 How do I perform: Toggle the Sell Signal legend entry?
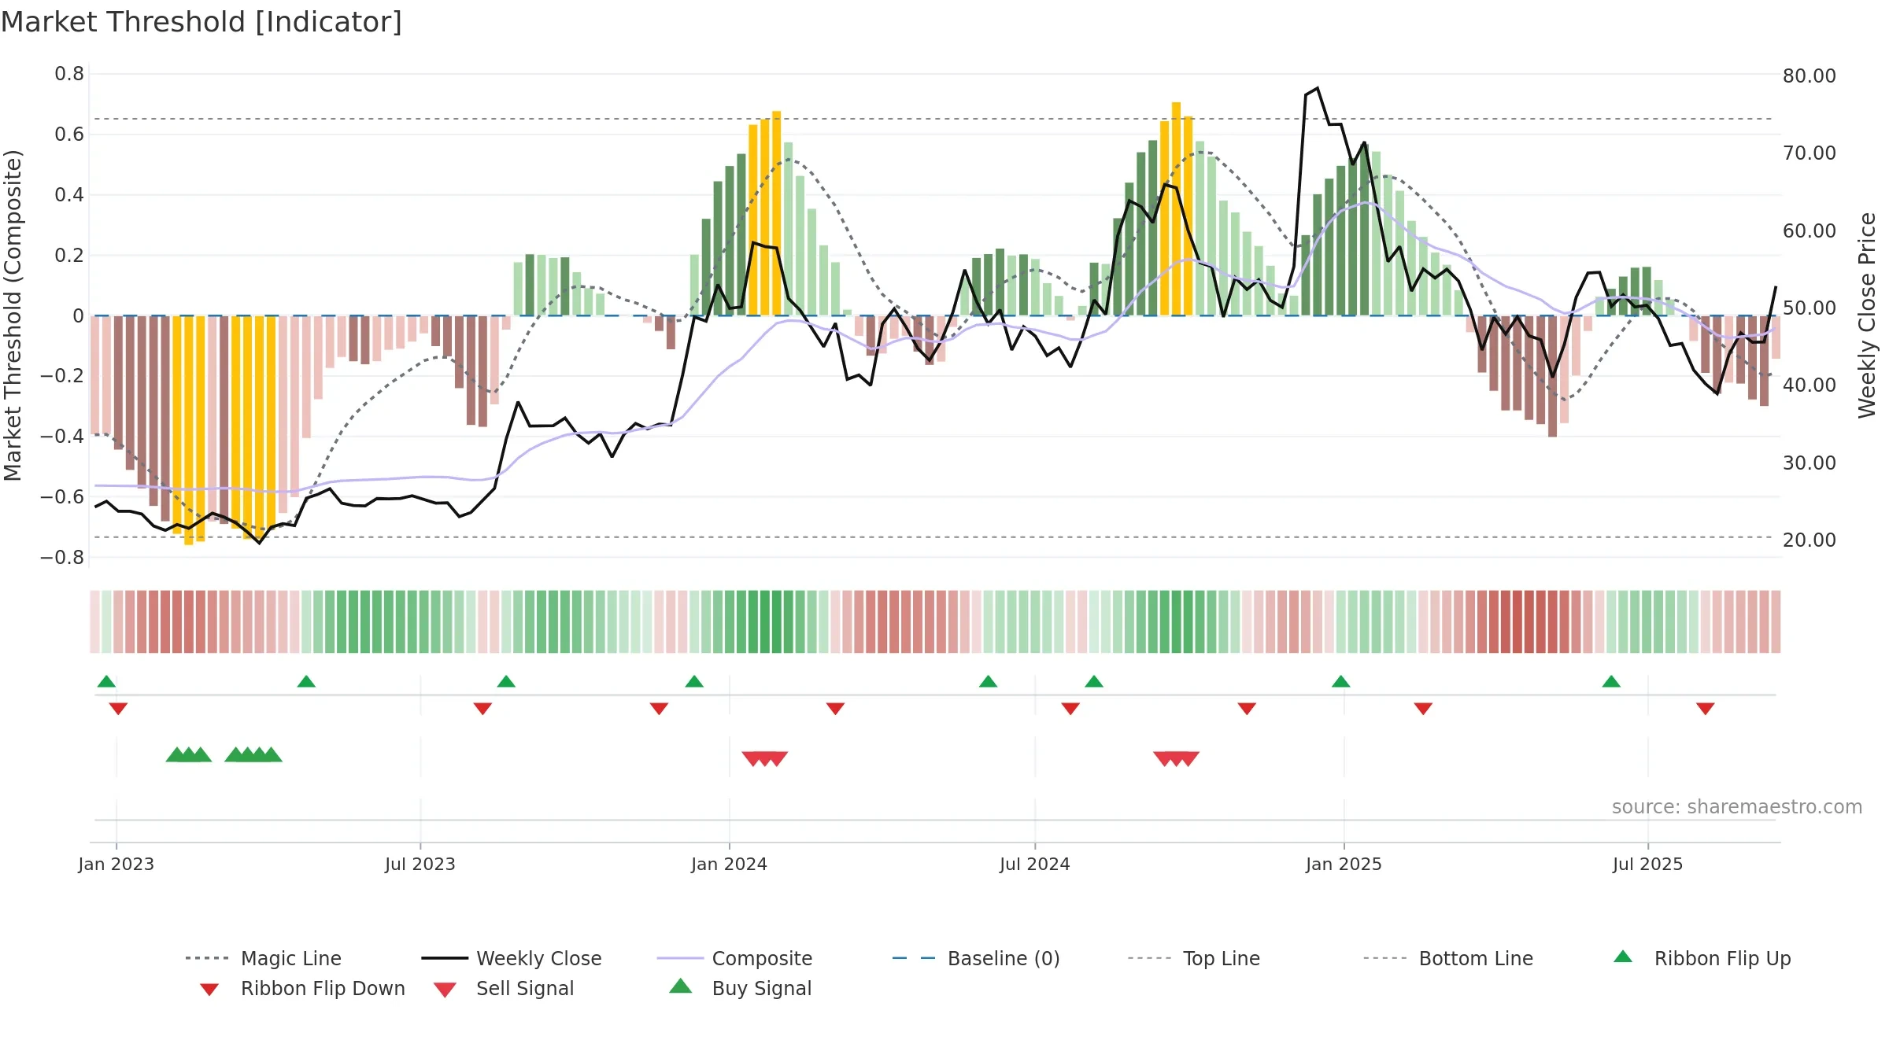point(504,988)
